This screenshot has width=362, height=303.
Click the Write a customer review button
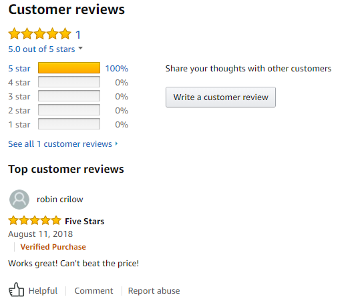[x=220, y=97]
